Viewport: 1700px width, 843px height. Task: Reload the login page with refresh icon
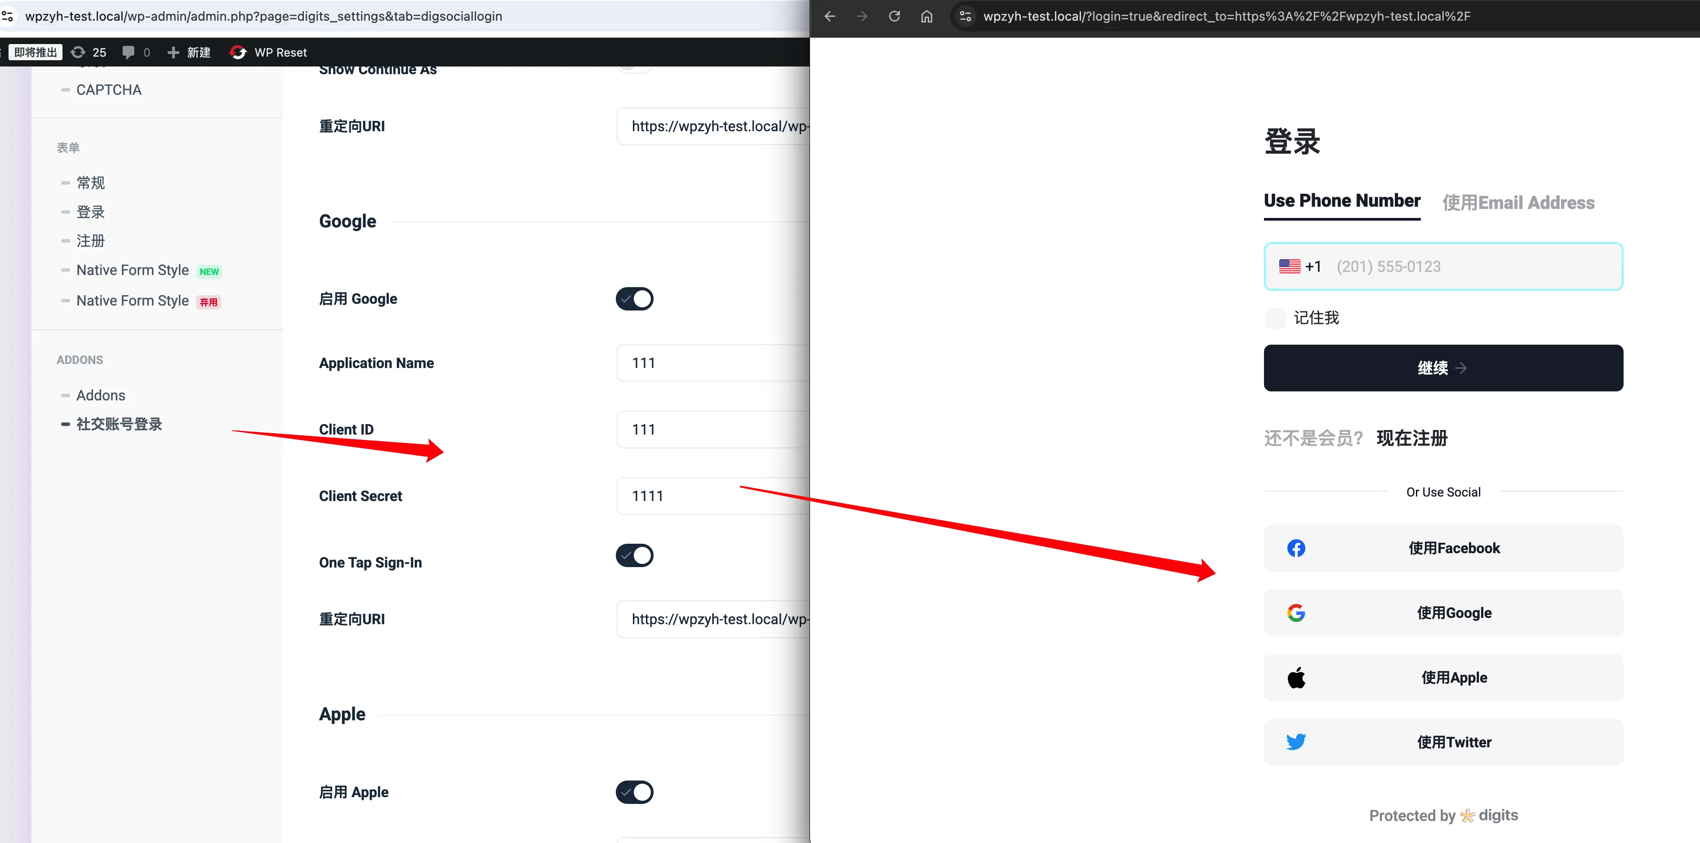[x=894, y=17]
